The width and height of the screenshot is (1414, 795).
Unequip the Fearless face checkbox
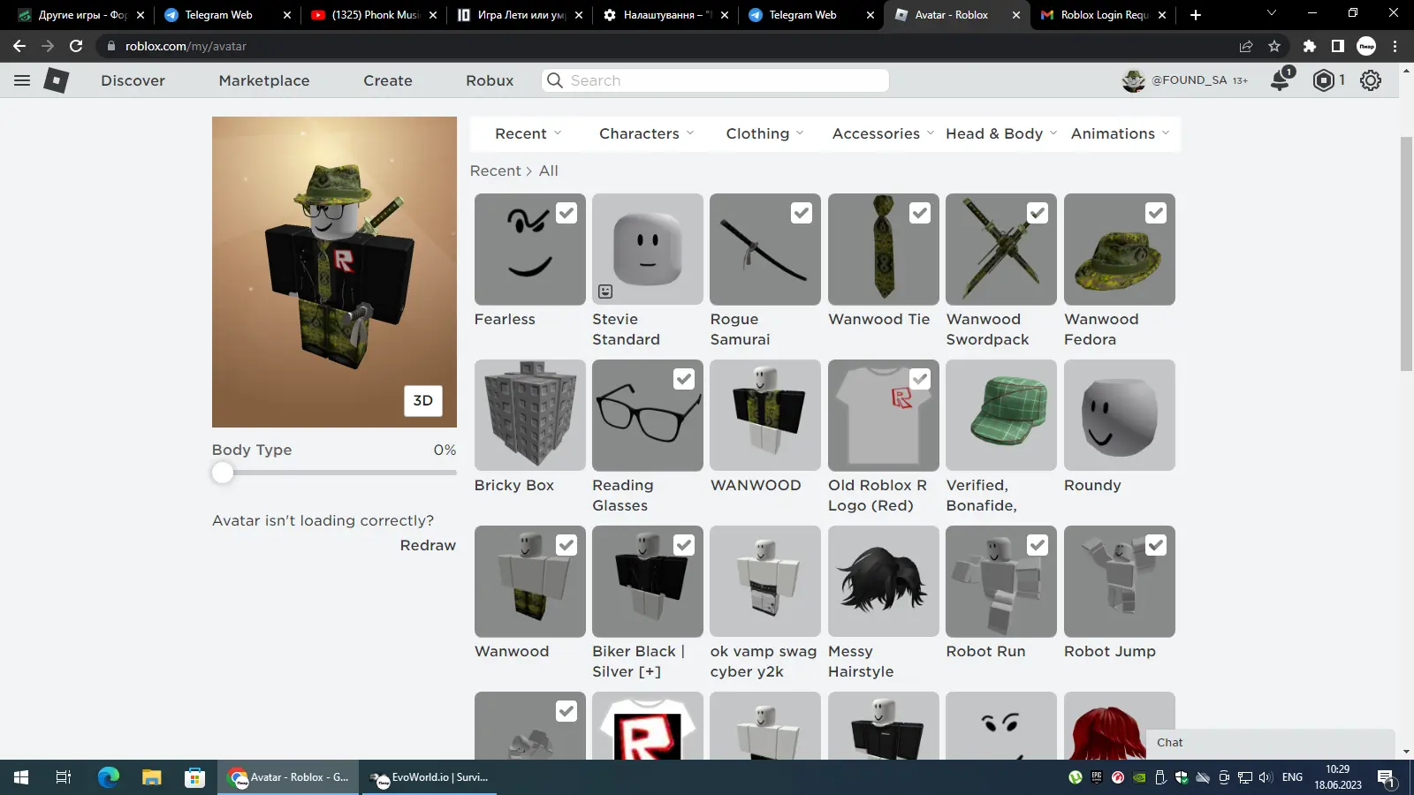566,213
